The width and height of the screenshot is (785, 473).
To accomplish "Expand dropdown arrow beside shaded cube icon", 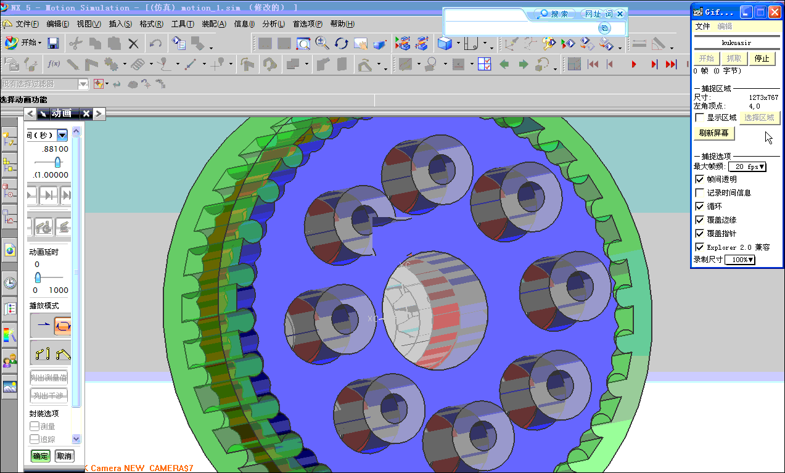I will coord(458,44).
